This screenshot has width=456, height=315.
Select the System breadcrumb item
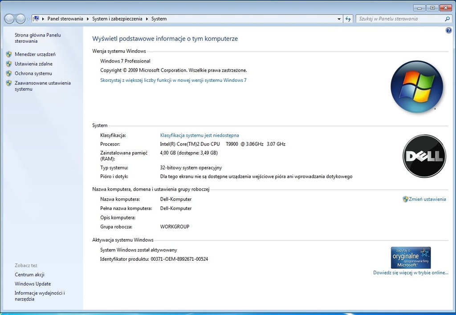[x=159, y=19]
